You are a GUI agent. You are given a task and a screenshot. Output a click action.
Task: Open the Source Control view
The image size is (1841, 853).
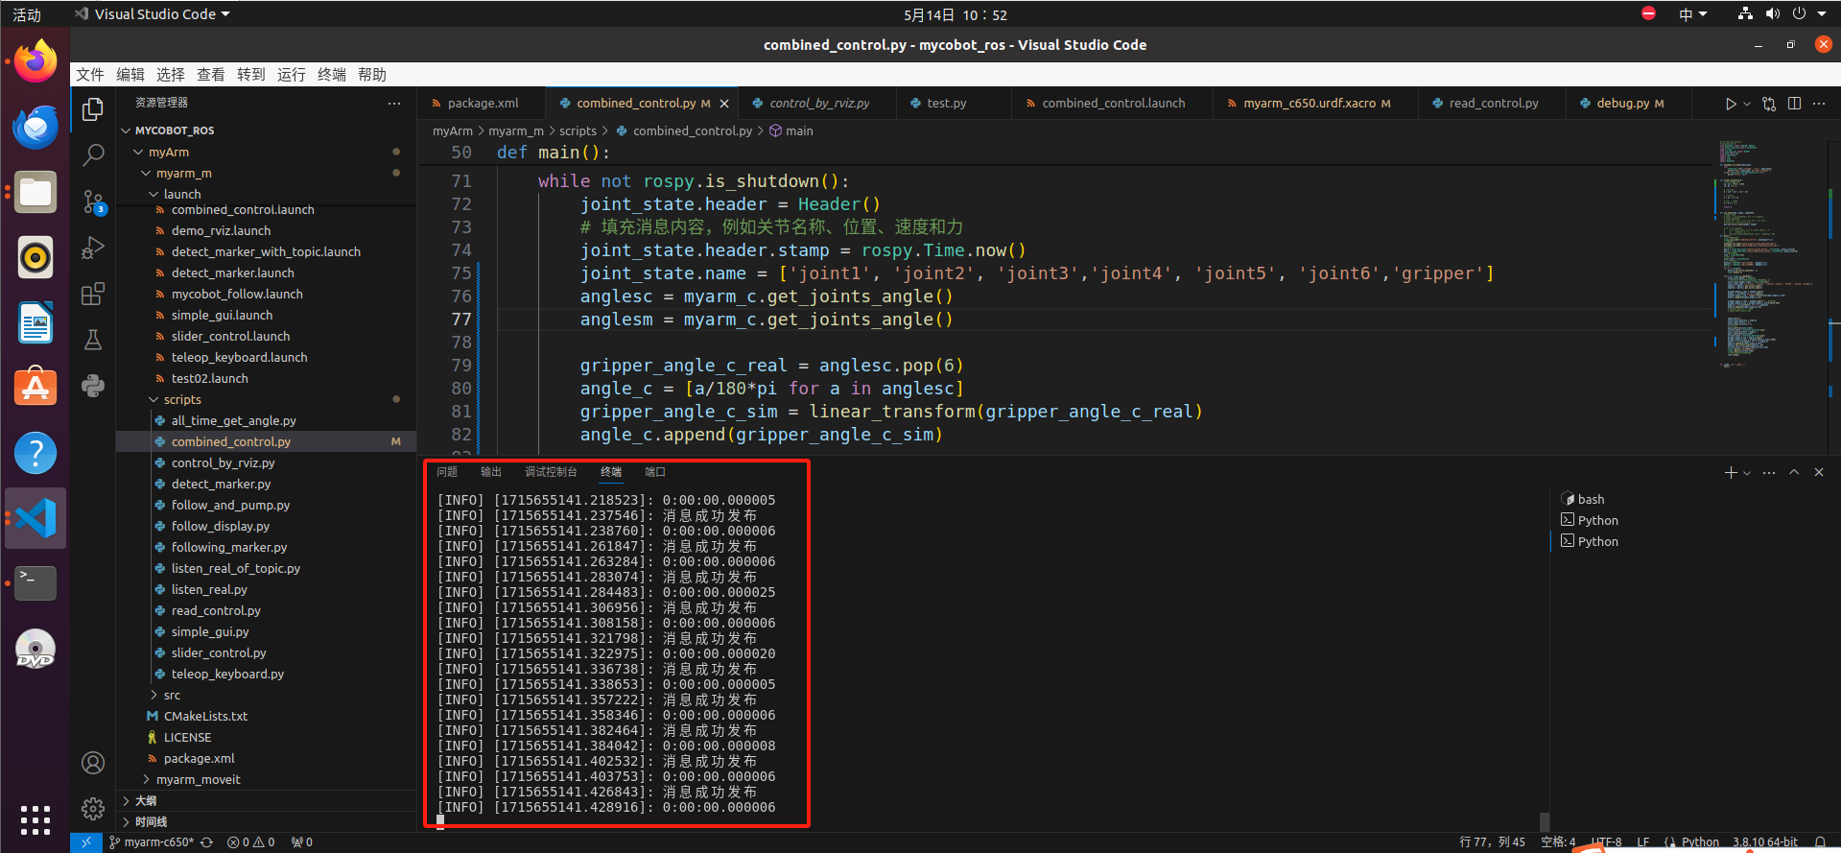93,201
